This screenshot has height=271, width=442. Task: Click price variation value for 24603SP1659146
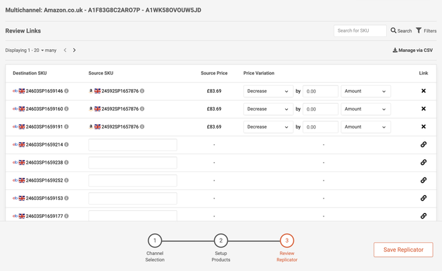pyautogui.click(x=320, y=91)
